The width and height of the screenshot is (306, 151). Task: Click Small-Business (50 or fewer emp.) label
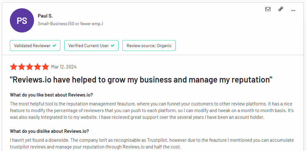(71, 24)
